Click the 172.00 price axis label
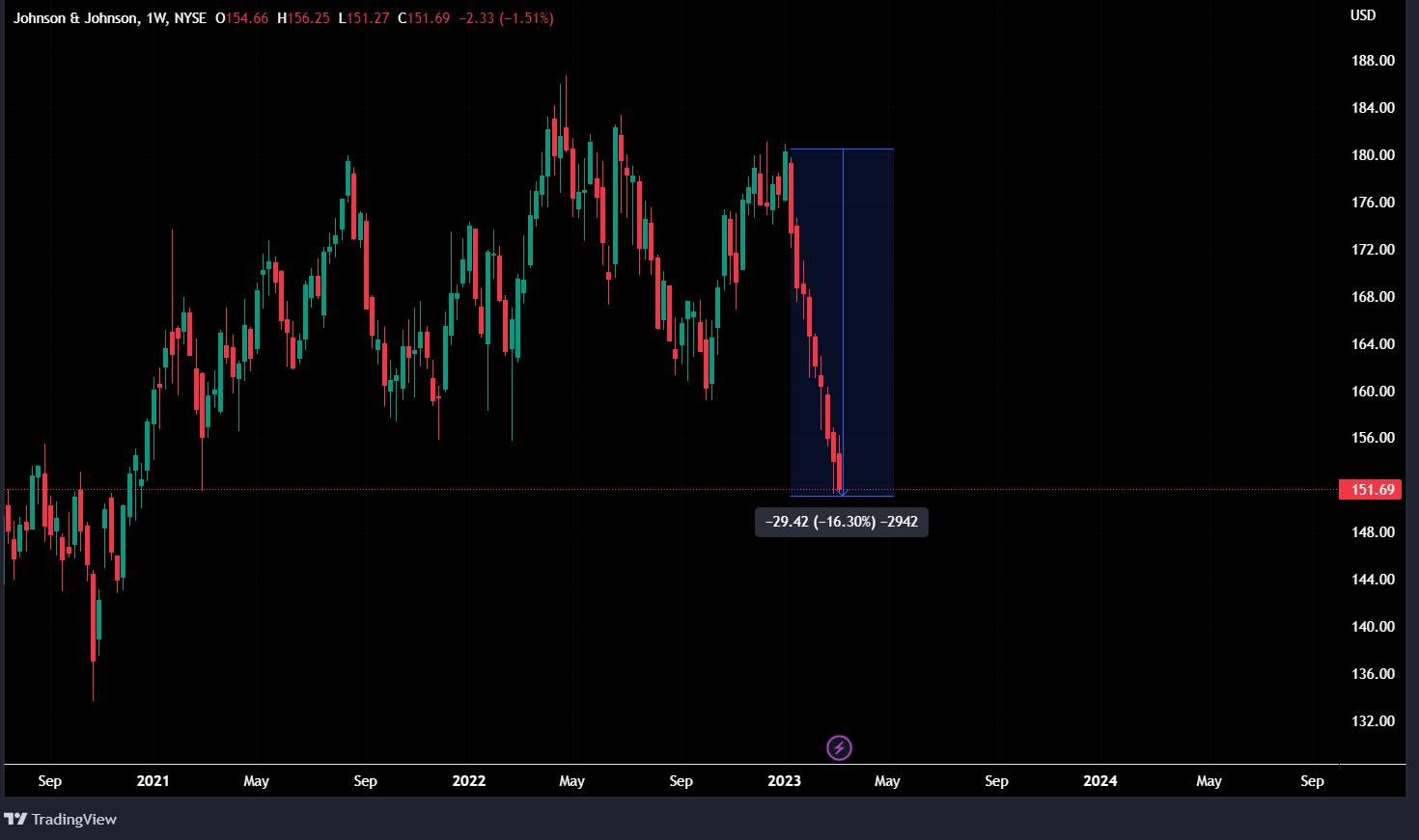The width and height of the screenshot is (1419, 840). coord(1373,250)
